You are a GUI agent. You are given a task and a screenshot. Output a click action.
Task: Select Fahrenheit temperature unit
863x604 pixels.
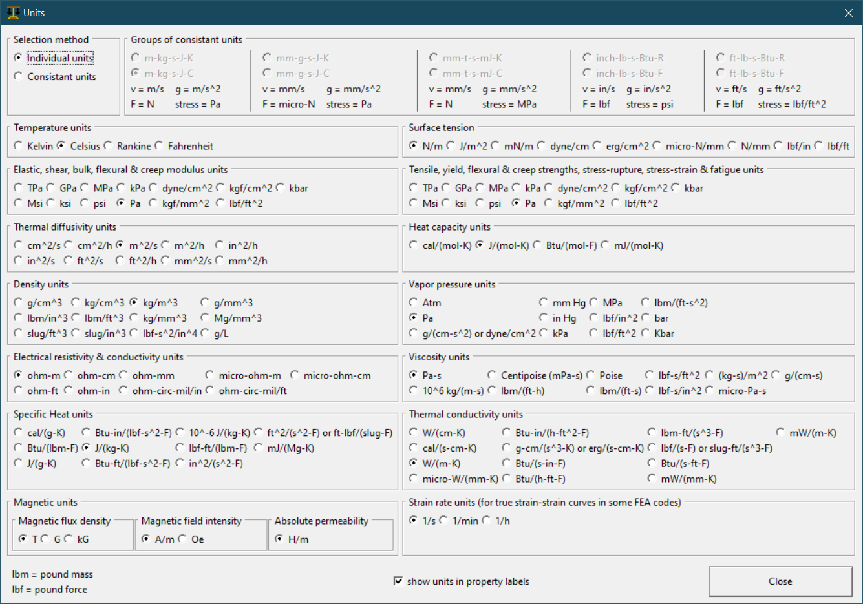pyautogui.click(x=159, y=146)
